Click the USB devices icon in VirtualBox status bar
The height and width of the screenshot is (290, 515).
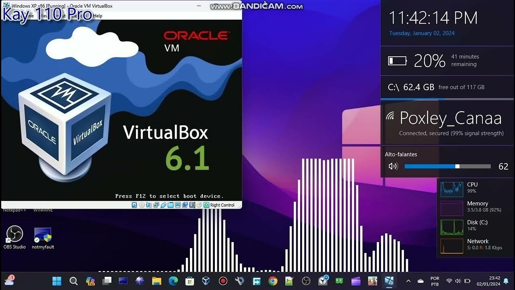pyautogui.click(x=163, y=205)
